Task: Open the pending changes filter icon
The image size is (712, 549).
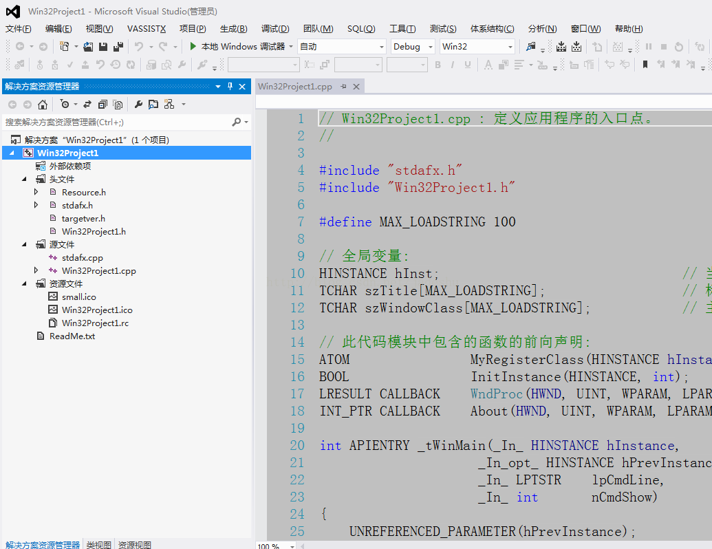Action: pos(65,105)
